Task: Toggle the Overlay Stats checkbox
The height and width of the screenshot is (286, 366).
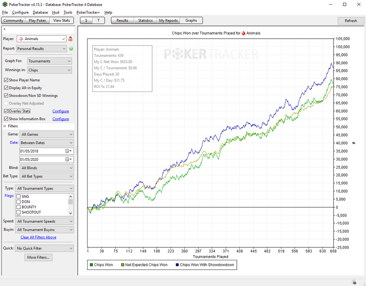Action: click(x=6, y=111)
